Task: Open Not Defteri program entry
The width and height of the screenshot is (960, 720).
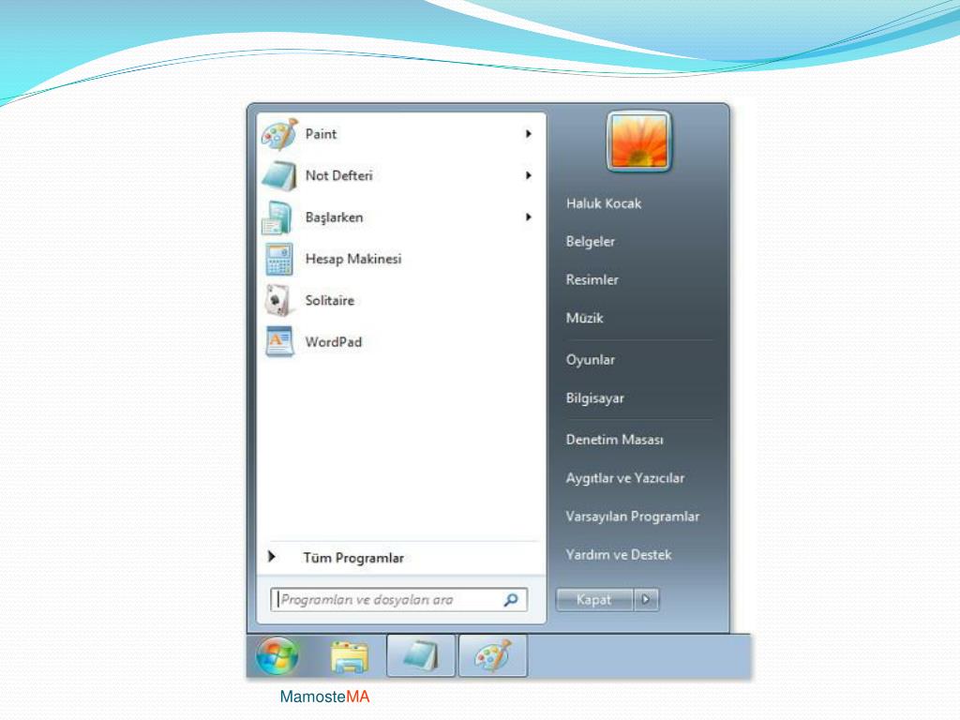Action: click(x=338, y=175)
